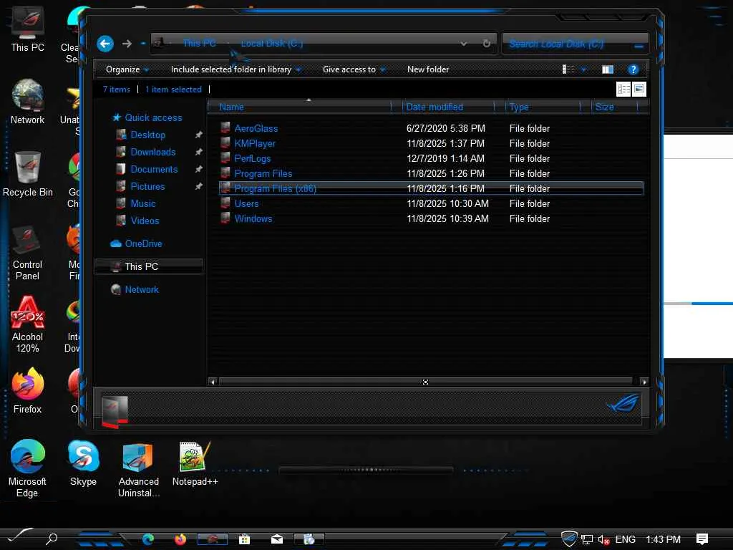This screenshot has height=550, width=733.
Task: Open the Recycle Bin desktop icon
Action: point(28,175)
